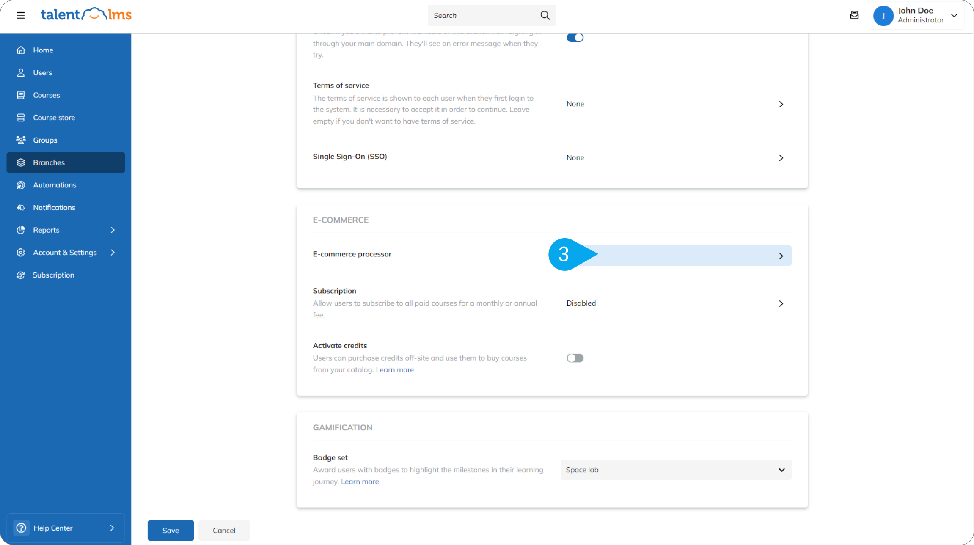The height and width of the screenshot is (545, 974).
Task: Click the E-commerce processor label
Action: pos(352,254)
